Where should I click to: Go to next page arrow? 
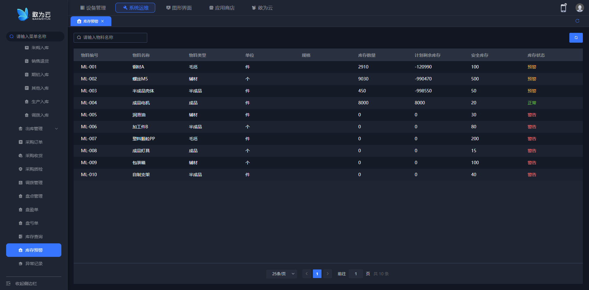click(x=328, y=274)
